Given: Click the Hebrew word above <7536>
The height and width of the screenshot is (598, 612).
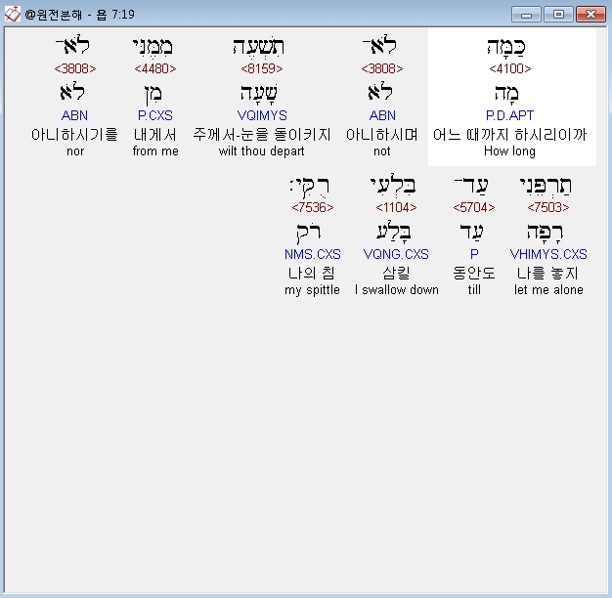Looking at the screenshot, I should click(x=310, y=186).
